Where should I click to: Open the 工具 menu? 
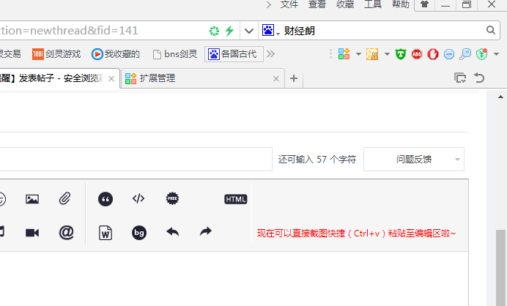coord(373,4)
